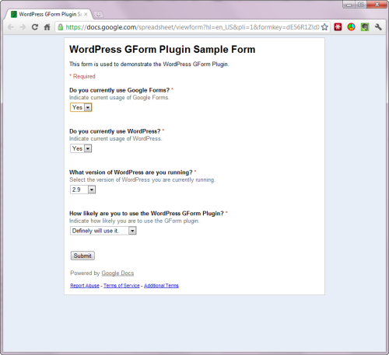Open the WordPress usage Yes dropdown

(x=81, y=148)
